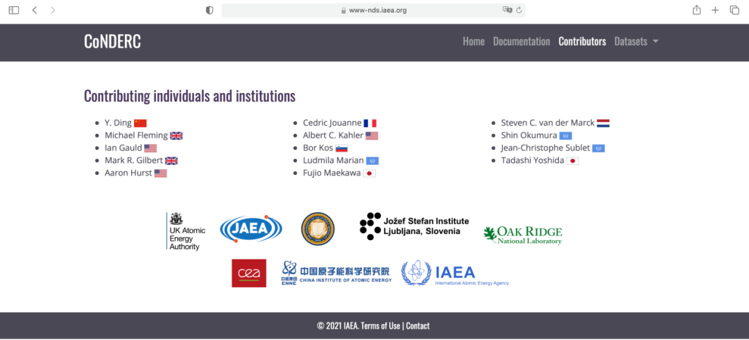Click the name Albert C. Kahler
The width and height of the screenshot is (749, 340).
coord(334,135)
